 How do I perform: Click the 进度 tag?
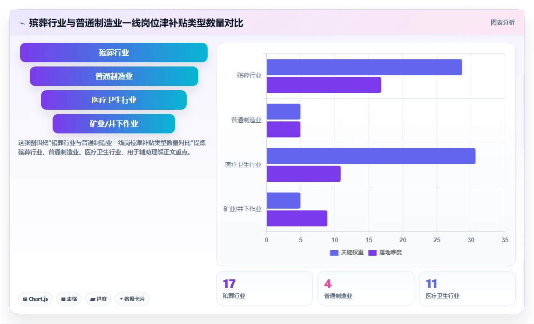(98, 299)
